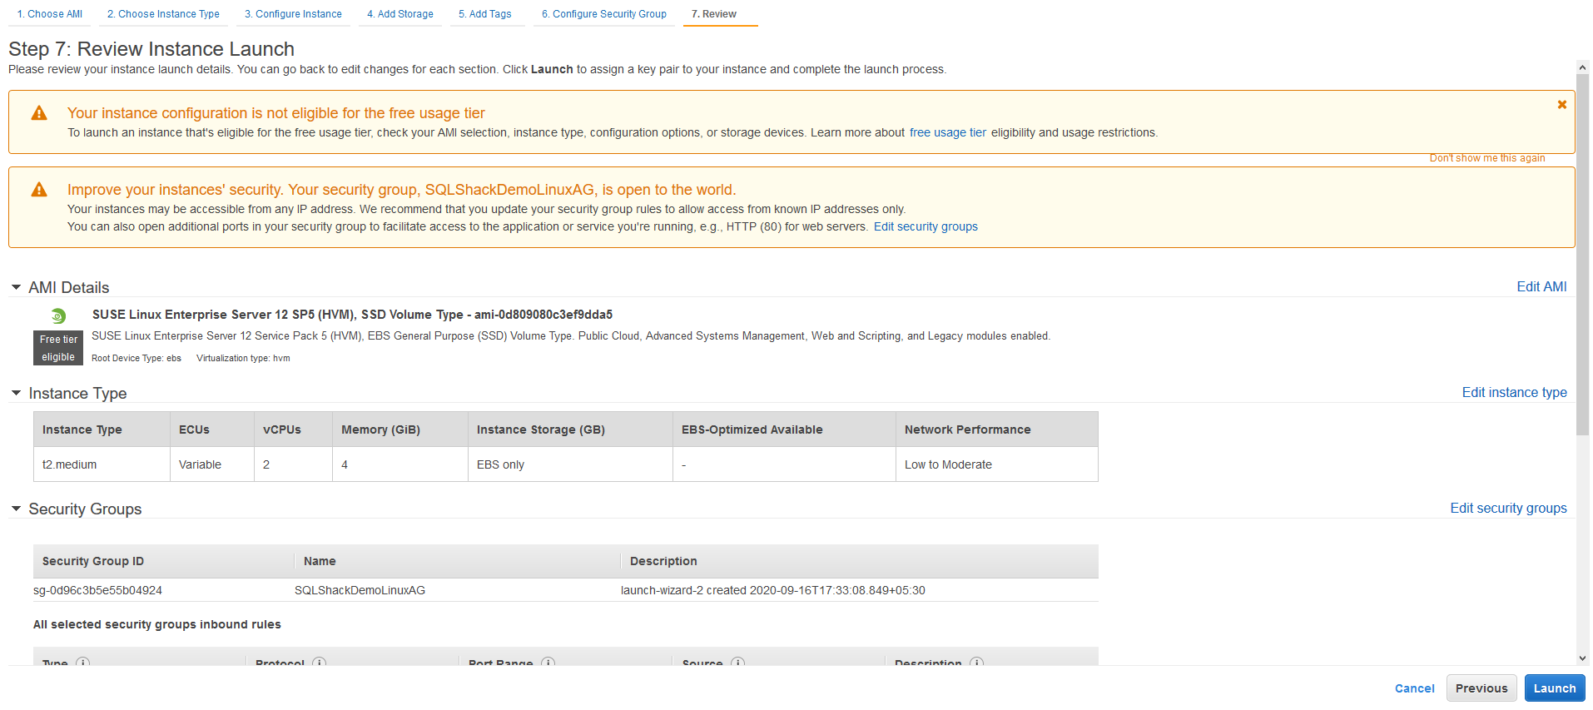The image size is (1593, 710).
Task: Go to the Choose AMI step tab
Action: (50, 14)
